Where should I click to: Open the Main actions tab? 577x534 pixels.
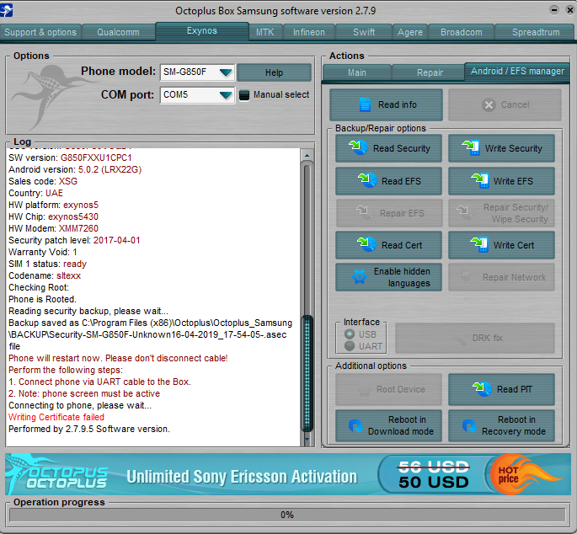click(357, 72)
